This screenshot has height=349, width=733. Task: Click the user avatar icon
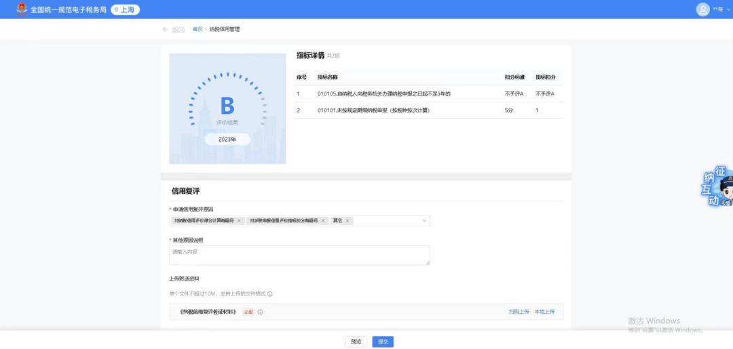702,9
